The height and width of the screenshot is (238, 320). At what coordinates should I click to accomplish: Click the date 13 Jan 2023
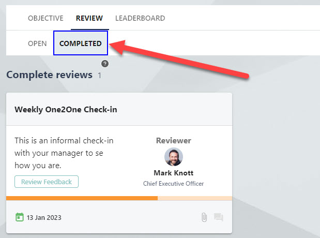coord(44,218)
